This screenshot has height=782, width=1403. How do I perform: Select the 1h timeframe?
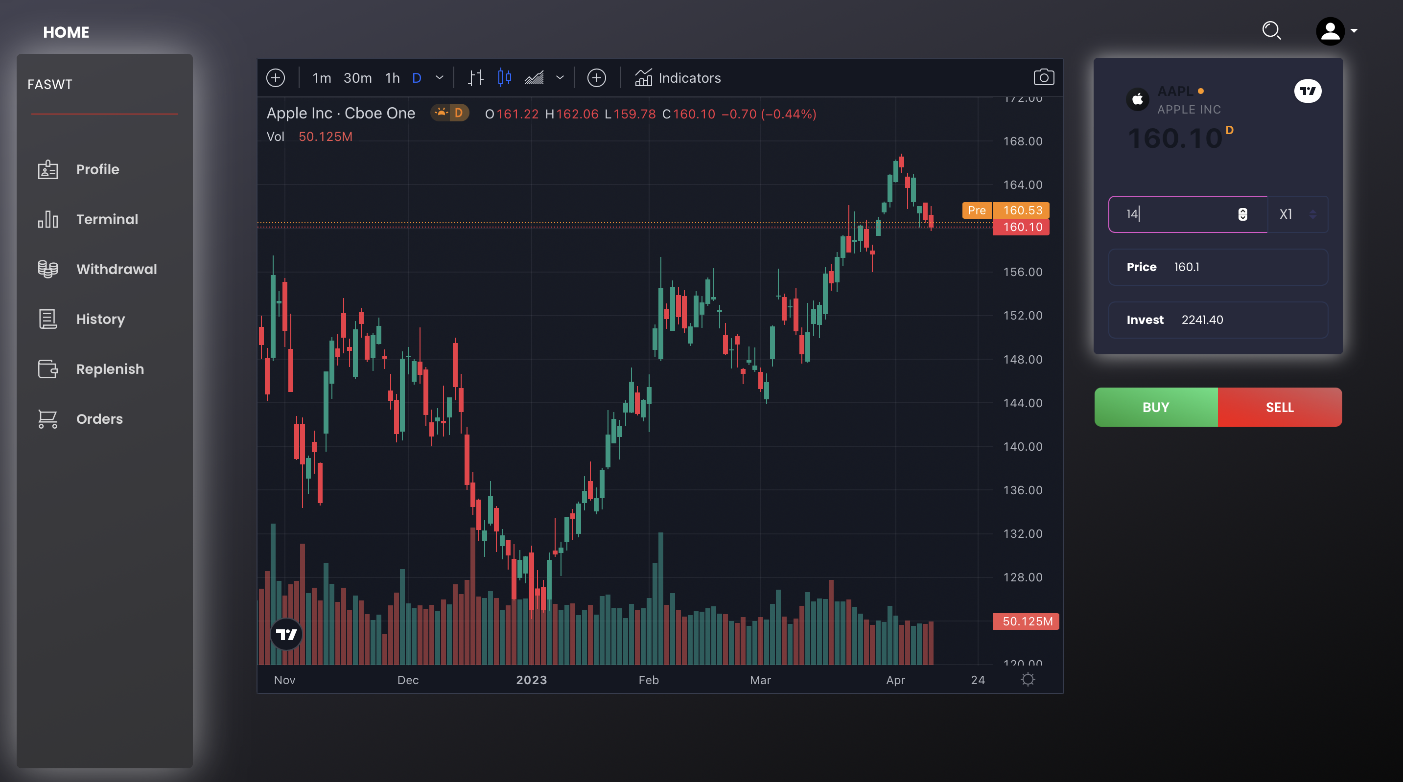click(392, 78)
